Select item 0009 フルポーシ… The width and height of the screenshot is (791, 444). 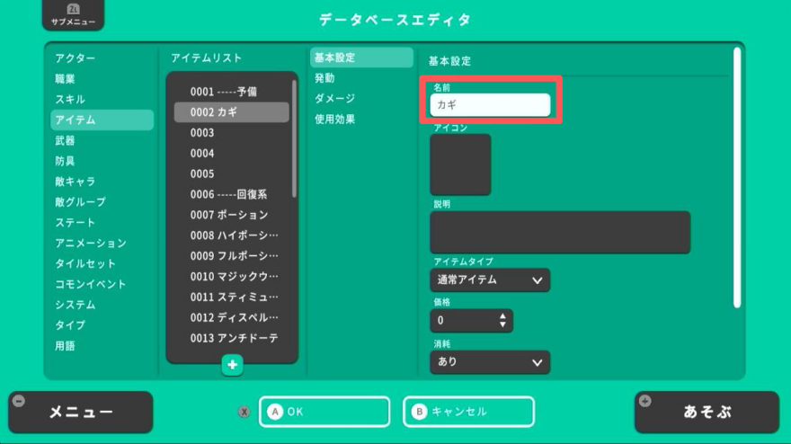pyautogui.click(x=232, y=256)
